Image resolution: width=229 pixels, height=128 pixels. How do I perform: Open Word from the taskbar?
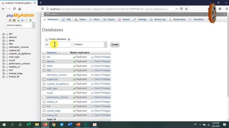pyautogui.click(x=70, y=125)
